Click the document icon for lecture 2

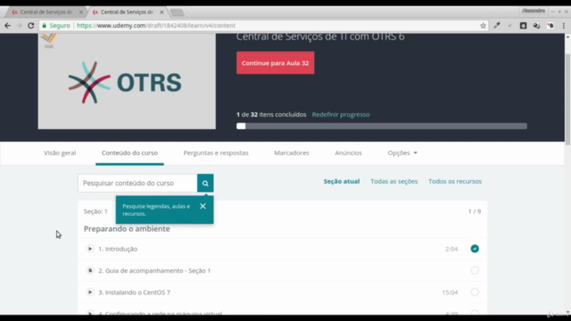(x=90, y=270)
